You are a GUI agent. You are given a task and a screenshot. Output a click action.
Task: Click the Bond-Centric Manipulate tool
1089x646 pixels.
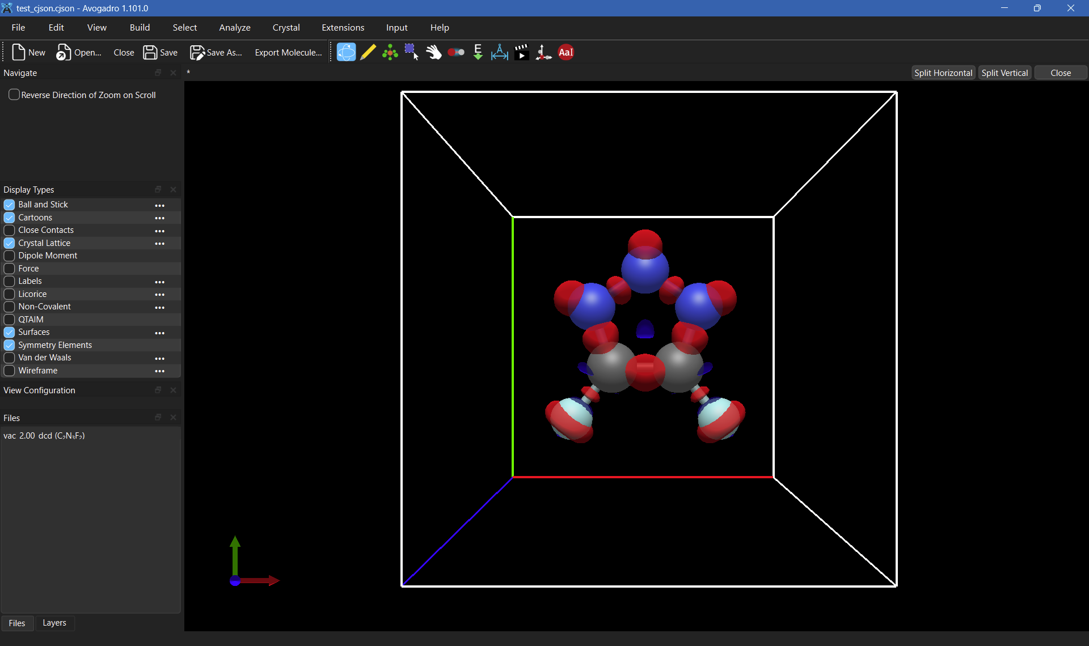pyautogui.click(x=456, y=52)
